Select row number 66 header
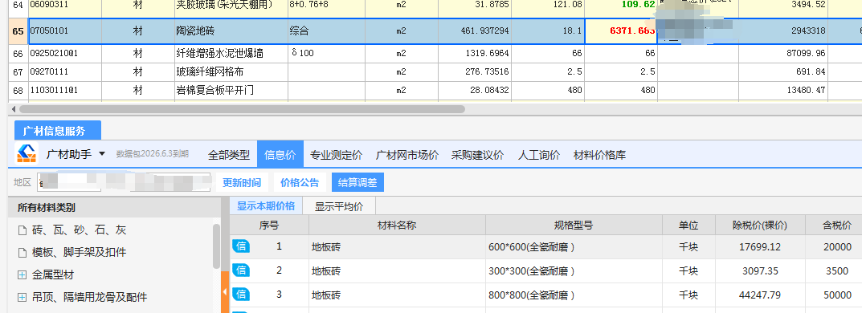 pos(18,54)
